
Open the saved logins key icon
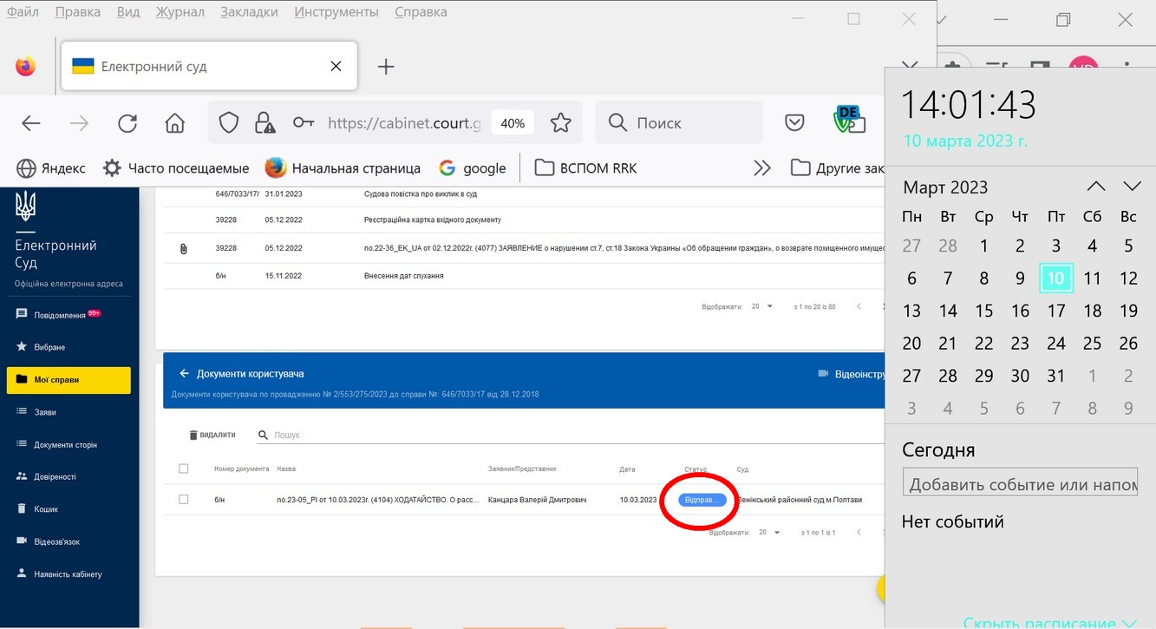pos(303,123)
